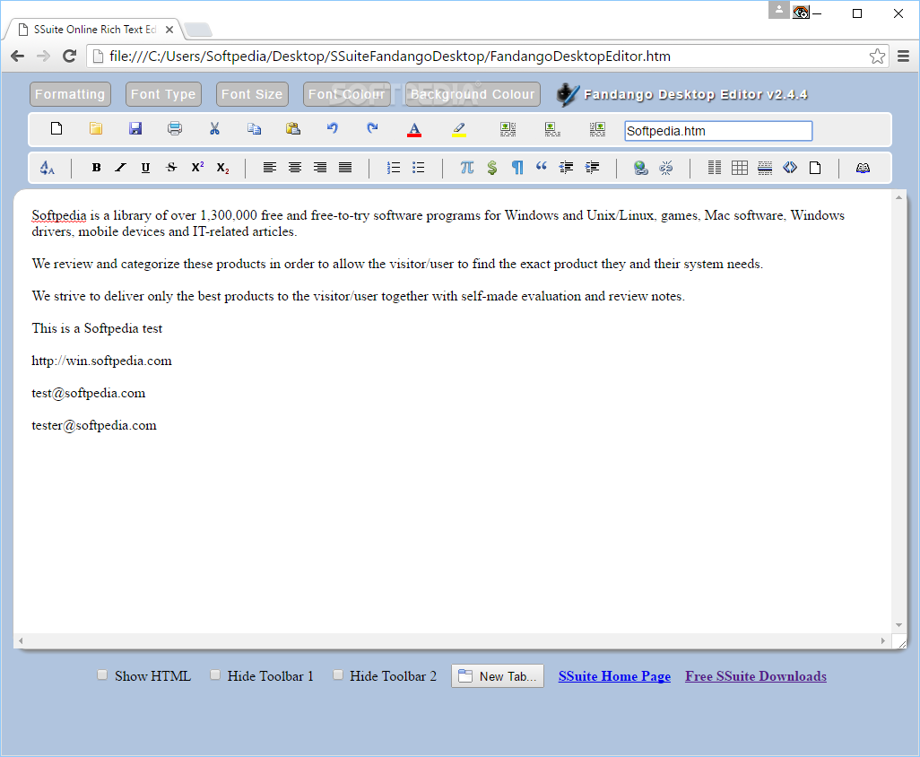Save the document using the floppy icon
920x757 pixels.
tap(135, 128)
